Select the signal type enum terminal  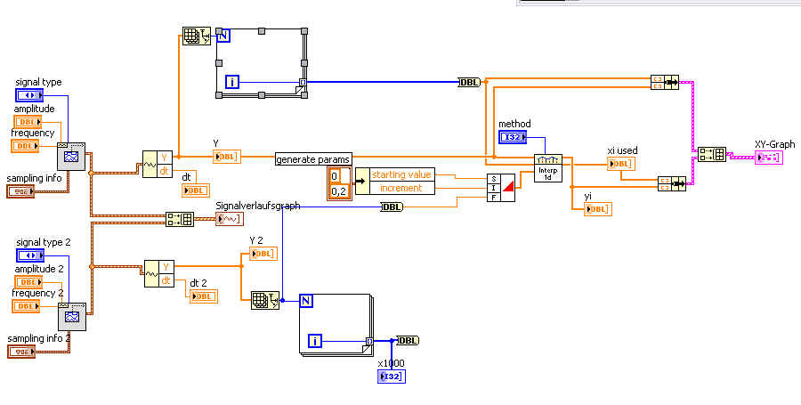30,95
